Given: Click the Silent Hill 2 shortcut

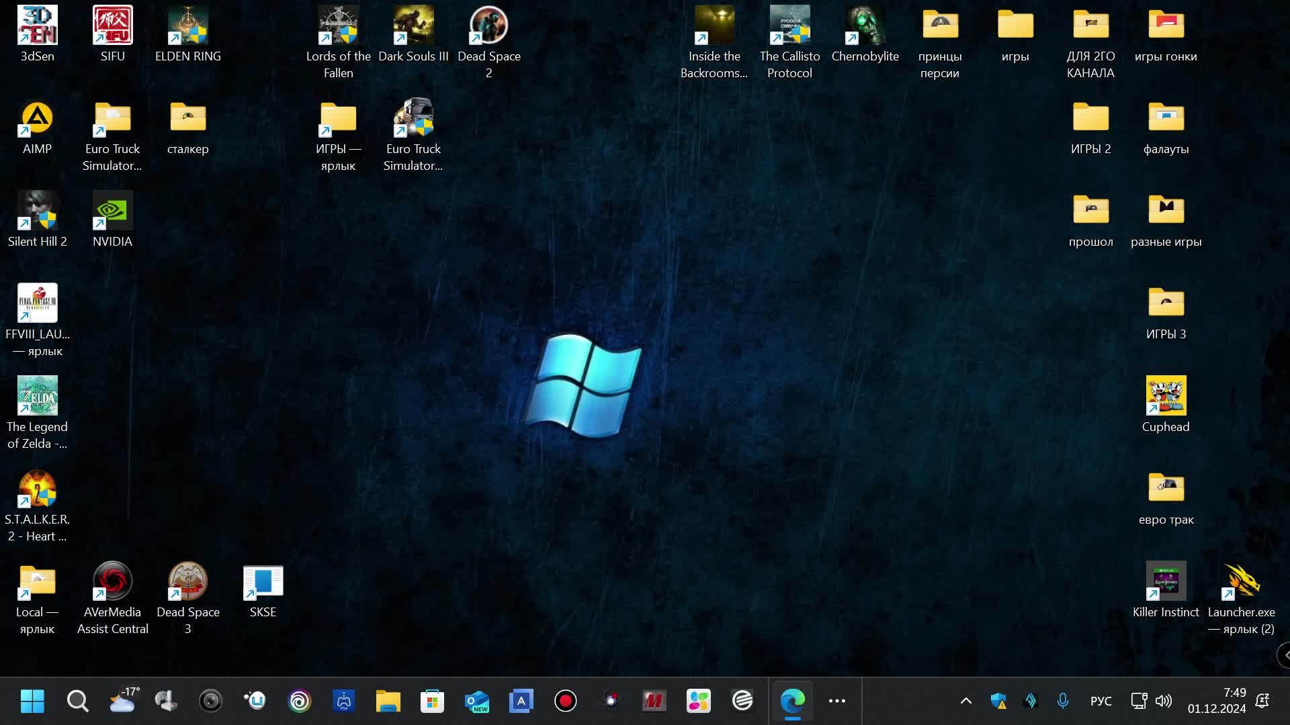Looking at the screenshot, I should [x=38, y=220].
